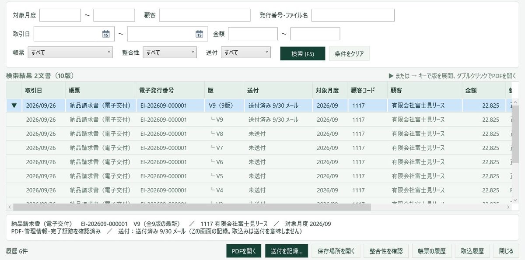Sort by 版 column header
525x260 pixels.
point(224,91)
